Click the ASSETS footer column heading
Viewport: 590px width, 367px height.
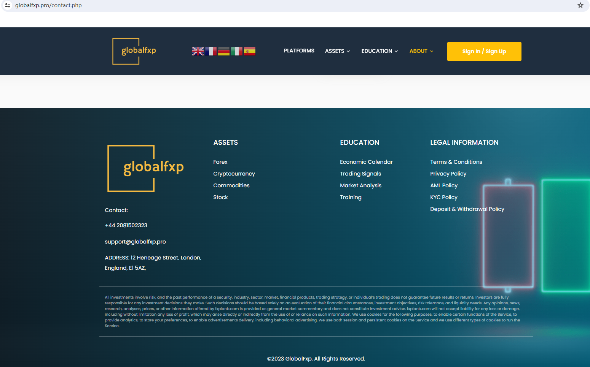pyautogui.click(x=226, y=142)
